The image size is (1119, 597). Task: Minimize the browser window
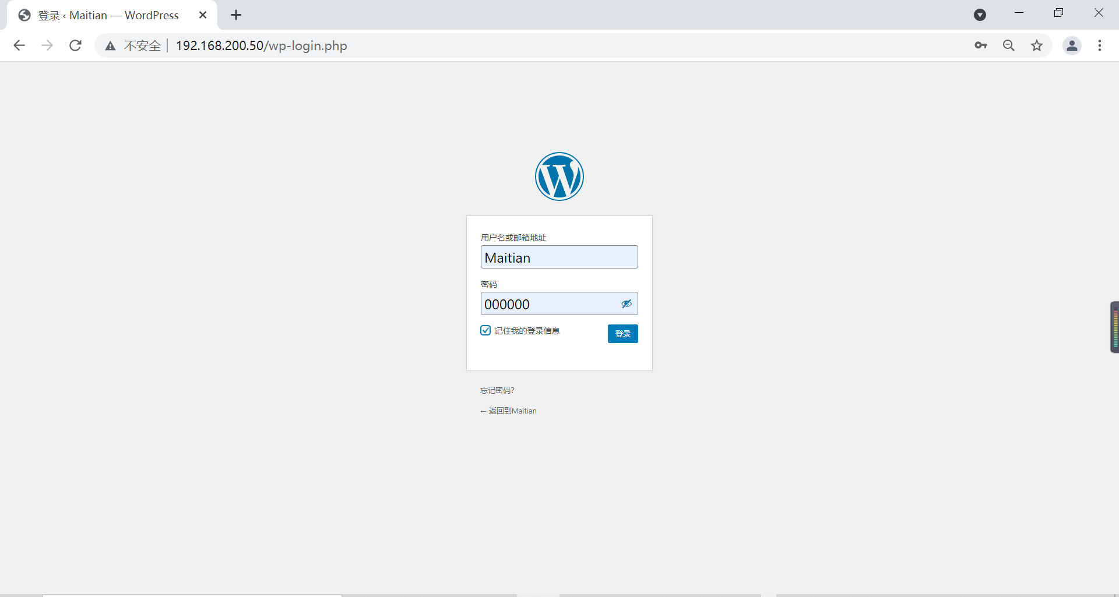click(1019, 13)
